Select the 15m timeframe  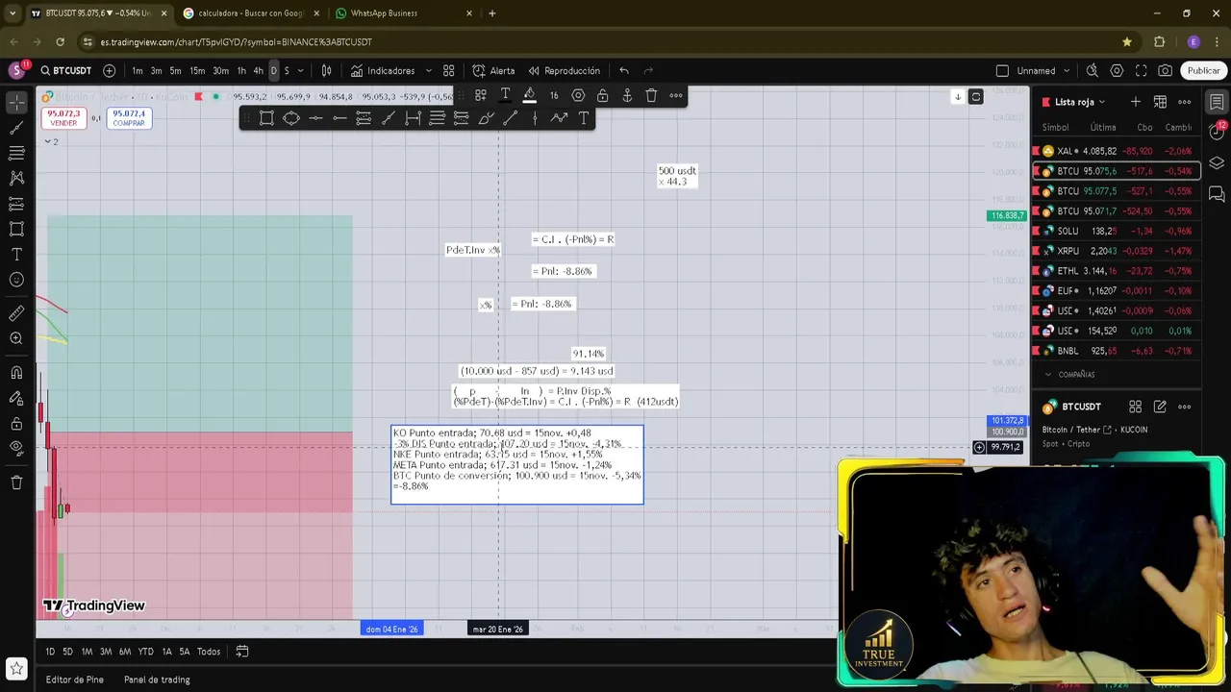pos(197,71)
